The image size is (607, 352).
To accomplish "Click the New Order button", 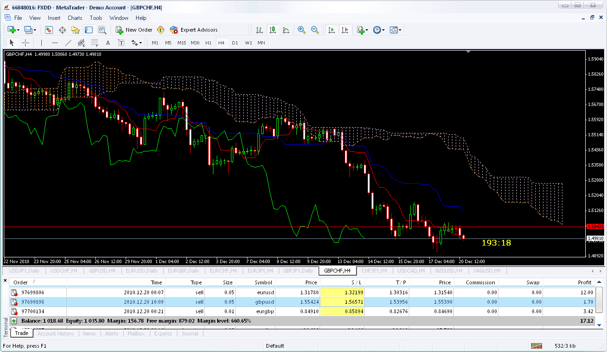I will [134, 30].
